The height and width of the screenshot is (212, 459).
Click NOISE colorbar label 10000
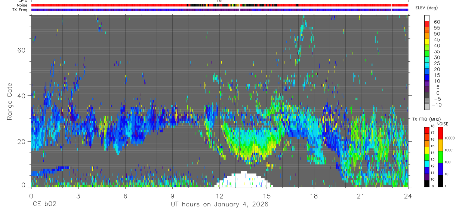click(x=449, y=138)
